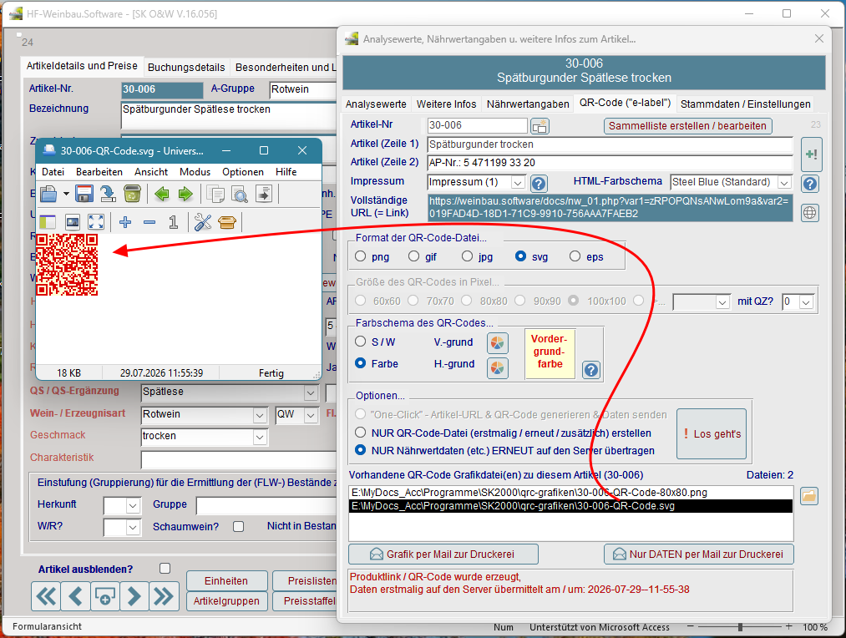The width and height of the screenshot is (846, 638).
Task: Pick foreground color via V.-grund palette icon
Action: point(498,342)
